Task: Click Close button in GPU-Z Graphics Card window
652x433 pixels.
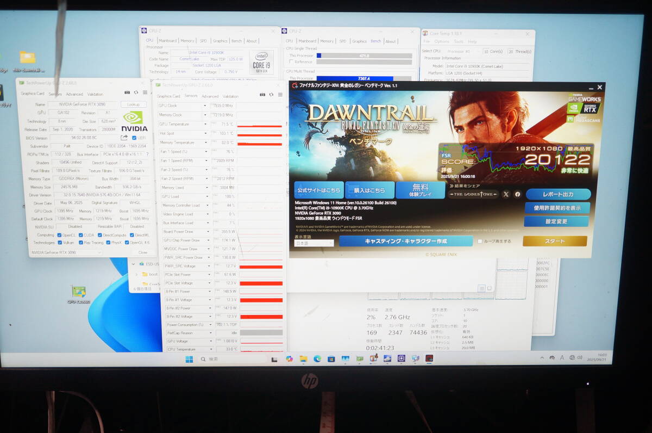Action: coord(142,252)
